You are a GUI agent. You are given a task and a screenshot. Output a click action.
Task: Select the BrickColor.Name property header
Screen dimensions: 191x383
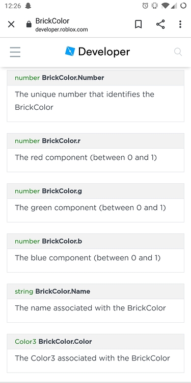click(x=96, y=292)
